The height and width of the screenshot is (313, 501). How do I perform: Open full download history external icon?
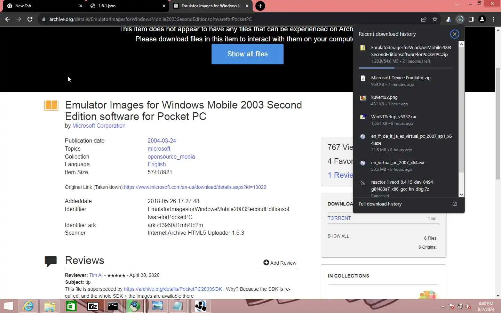pyautogui.click(x=454, y=204)
